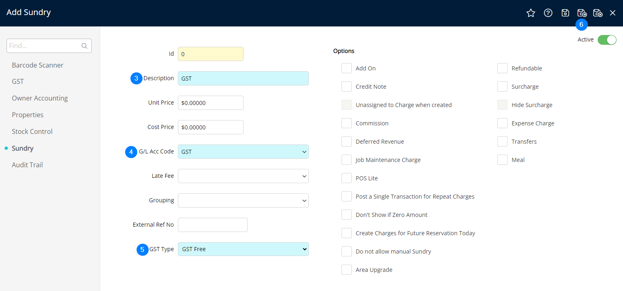Enable the Add On checkbox
The image size is (623, 291).
[x=346, y=68]
